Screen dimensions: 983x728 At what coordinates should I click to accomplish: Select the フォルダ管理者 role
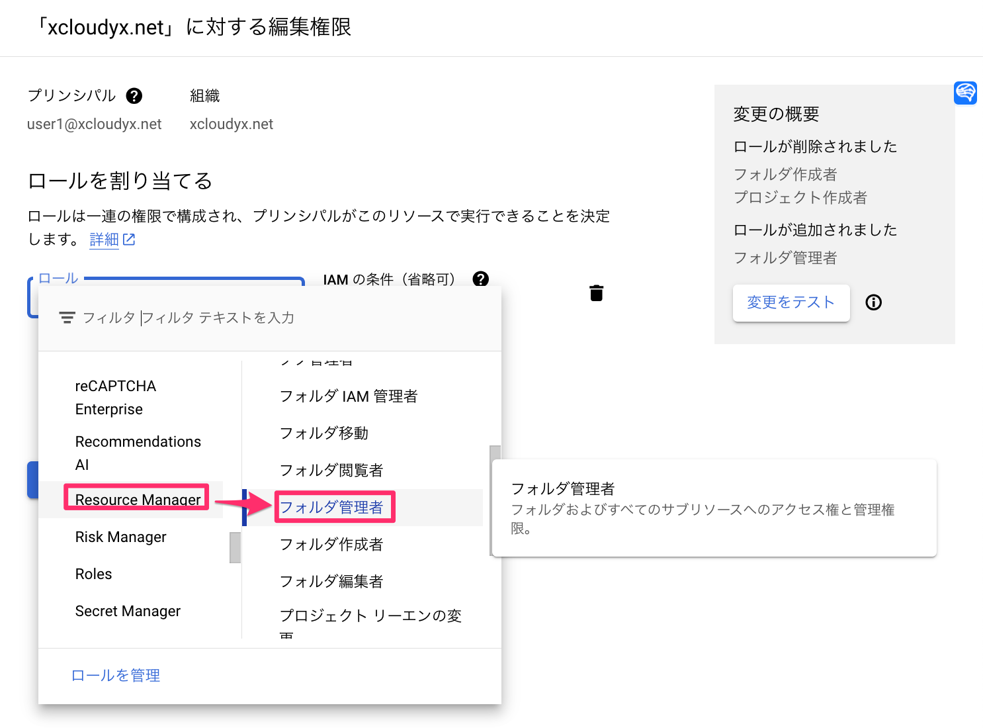[334, 506]
